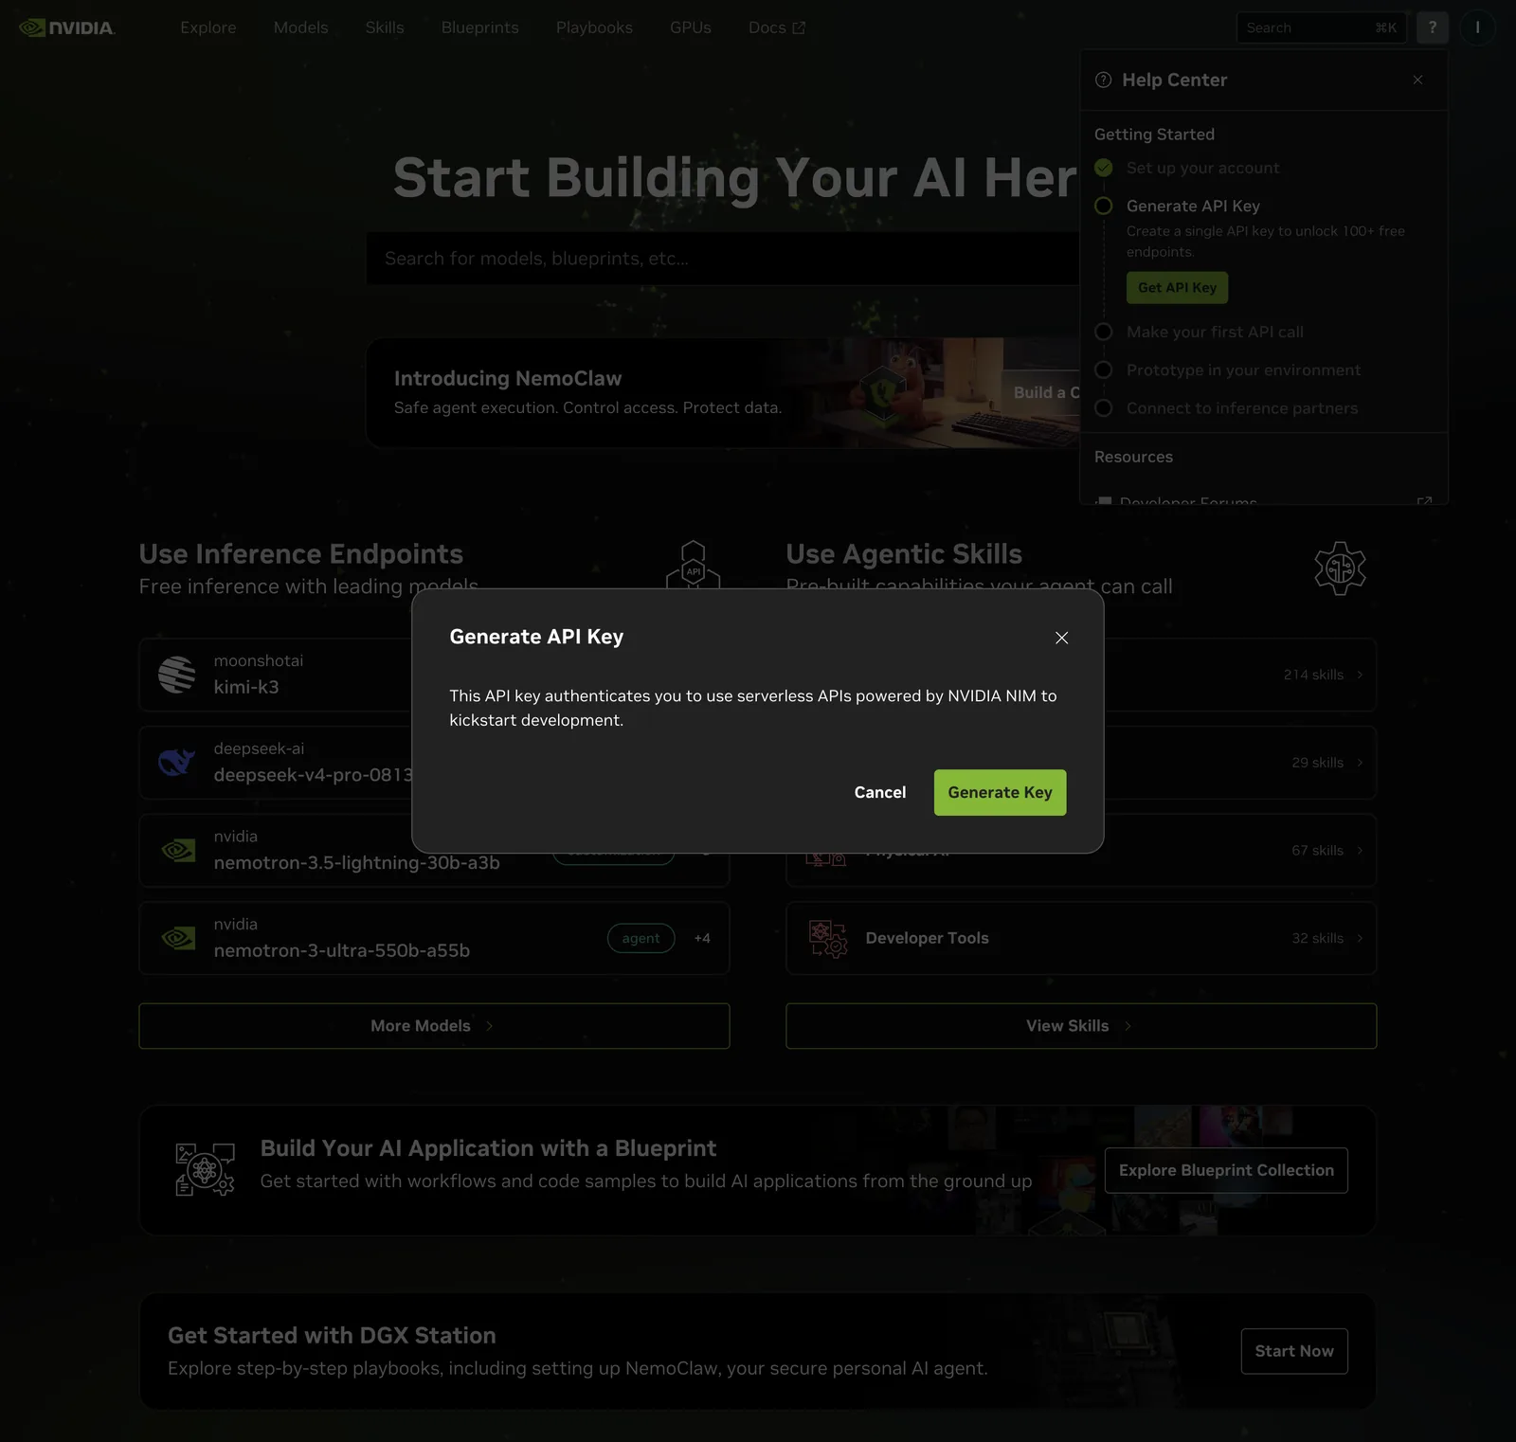
Task: Click the nemotron-3-ultra NVIDIA icon
Action: coord(177,938)
